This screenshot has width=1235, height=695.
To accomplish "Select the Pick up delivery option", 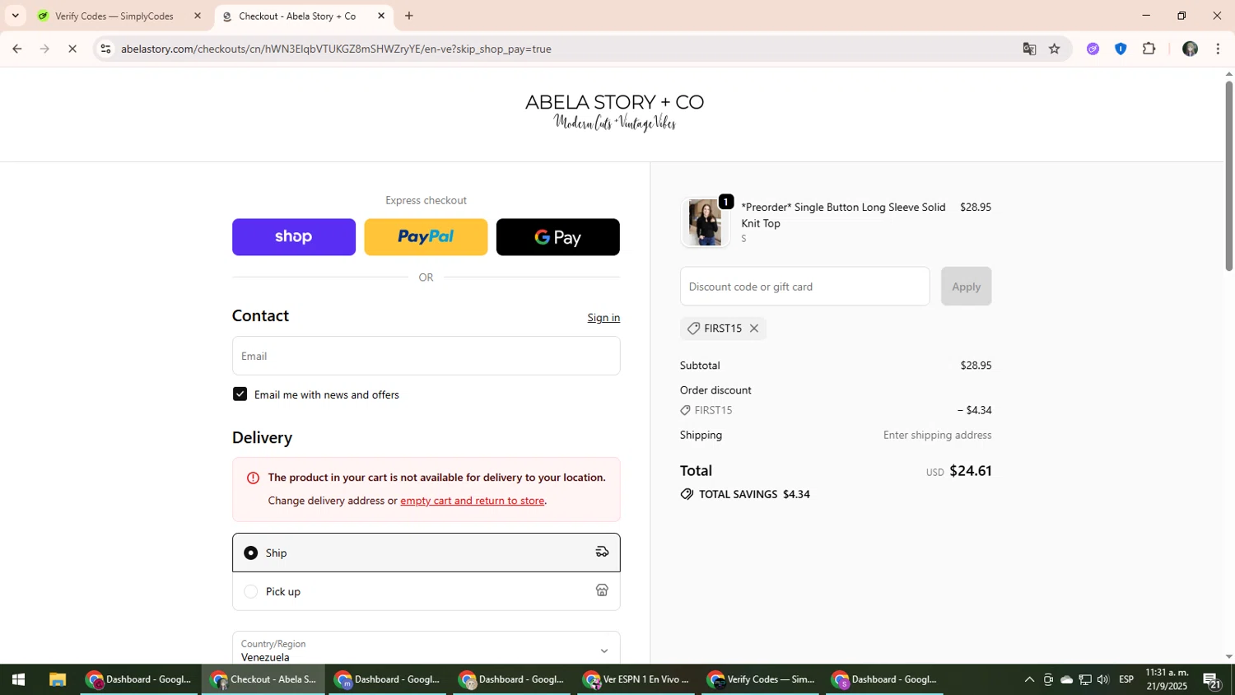I will coord(426,591).
